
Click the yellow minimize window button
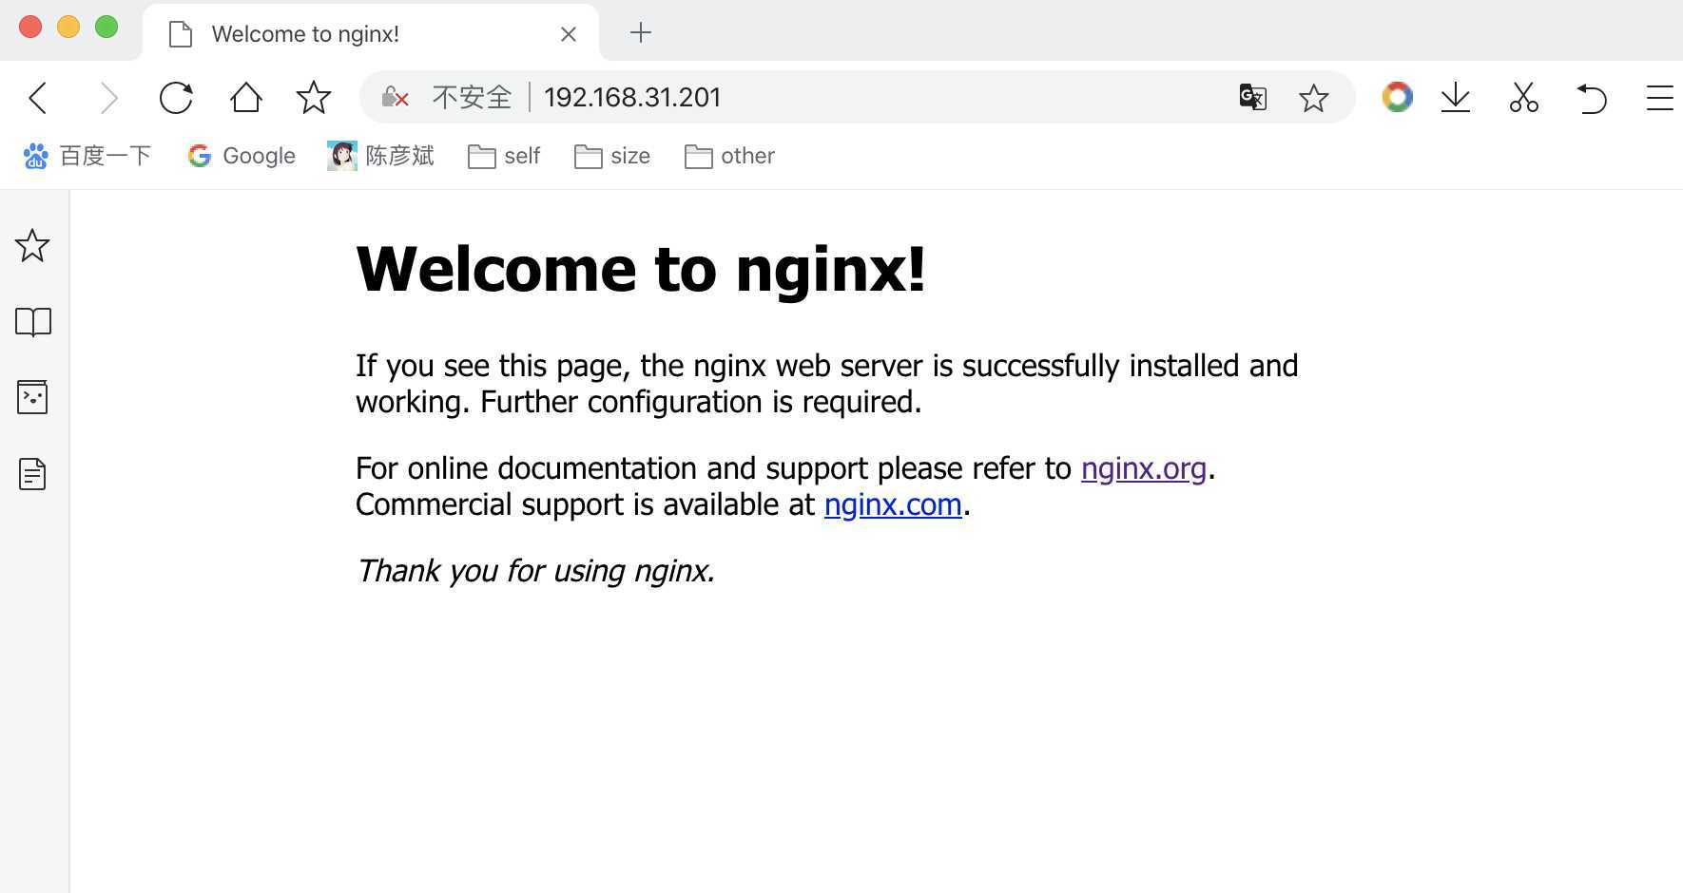click(68, 27)
